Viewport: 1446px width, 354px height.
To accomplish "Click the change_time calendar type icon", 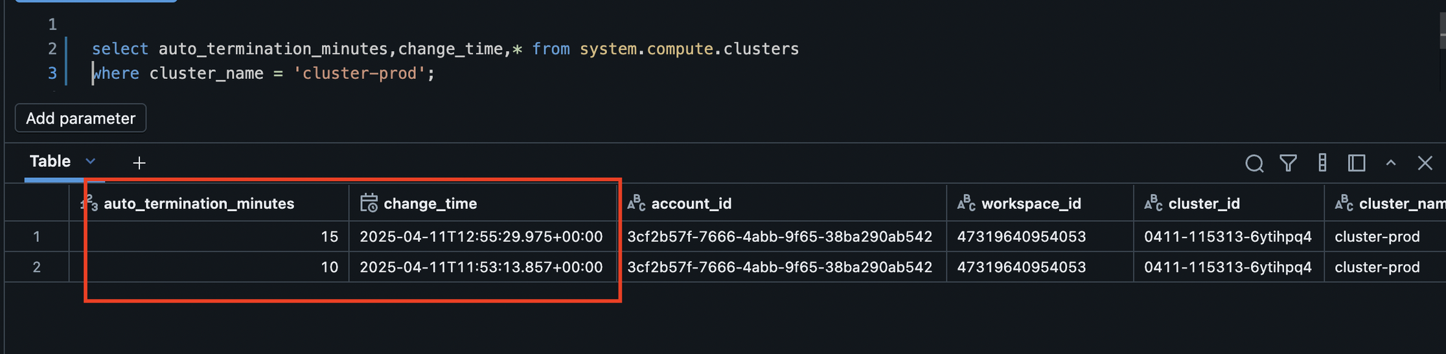I will tap(369, 203).
